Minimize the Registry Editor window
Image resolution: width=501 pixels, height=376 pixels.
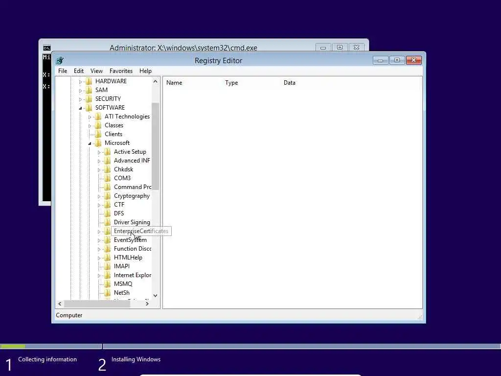pos(380,60)
